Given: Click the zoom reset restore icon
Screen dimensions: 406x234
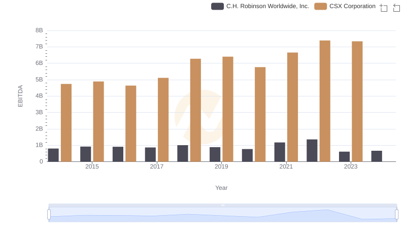Looking at the screenshot, I should [x=396, y=8].
